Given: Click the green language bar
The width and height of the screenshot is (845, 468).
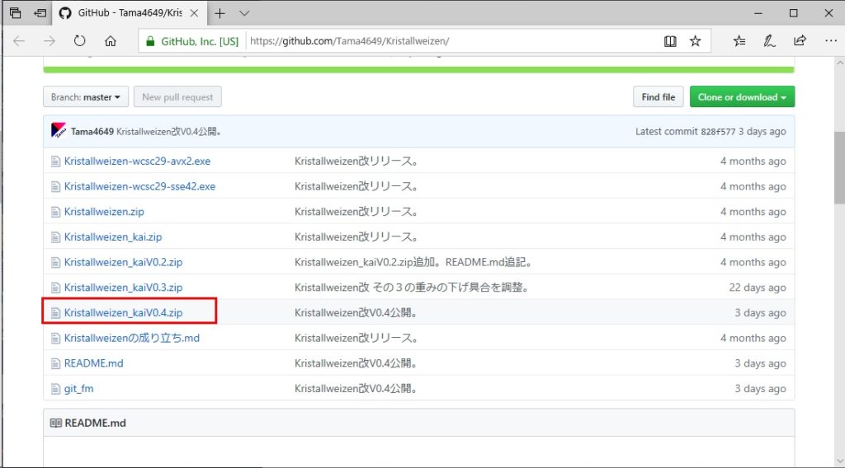Looking at the screenshot, I should click(418, 70).
